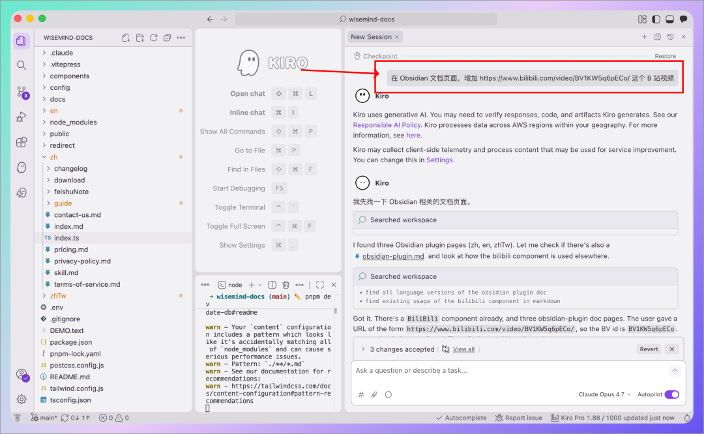Image resolution: width=704 pixels, height=434 pixels.
Task: Split the terminal panel
Action: [272, 285]
